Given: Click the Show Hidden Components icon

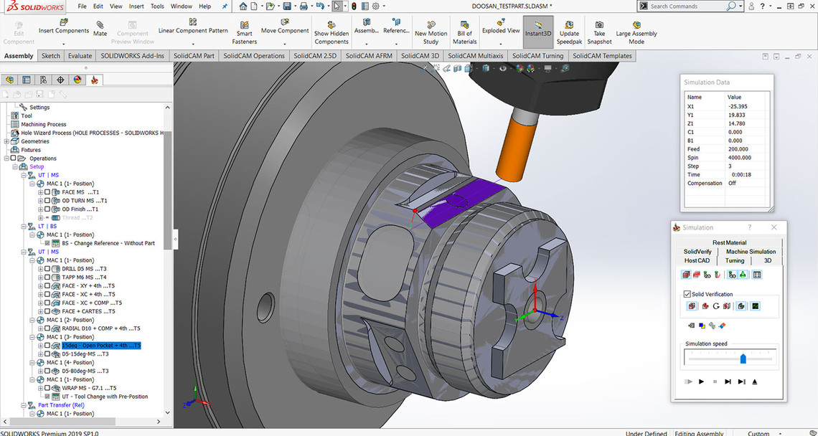Looking at the screenshot, I should point(332,24).
